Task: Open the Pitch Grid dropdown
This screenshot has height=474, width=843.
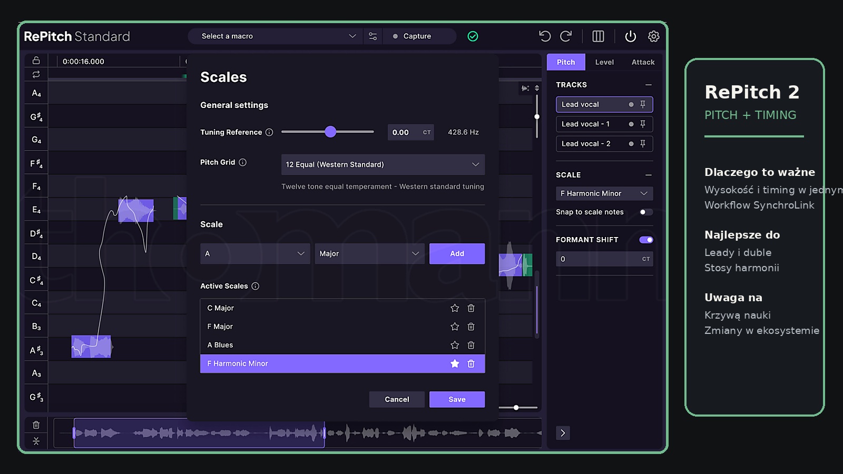Action: 383,164
